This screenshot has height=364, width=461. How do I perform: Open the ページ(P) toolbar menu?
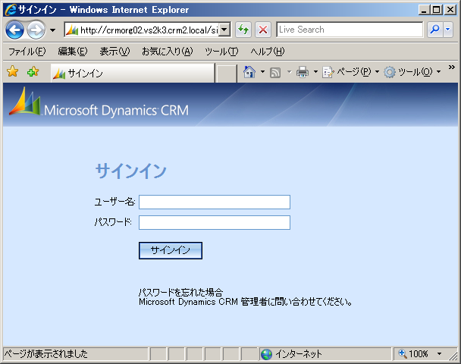351,72
